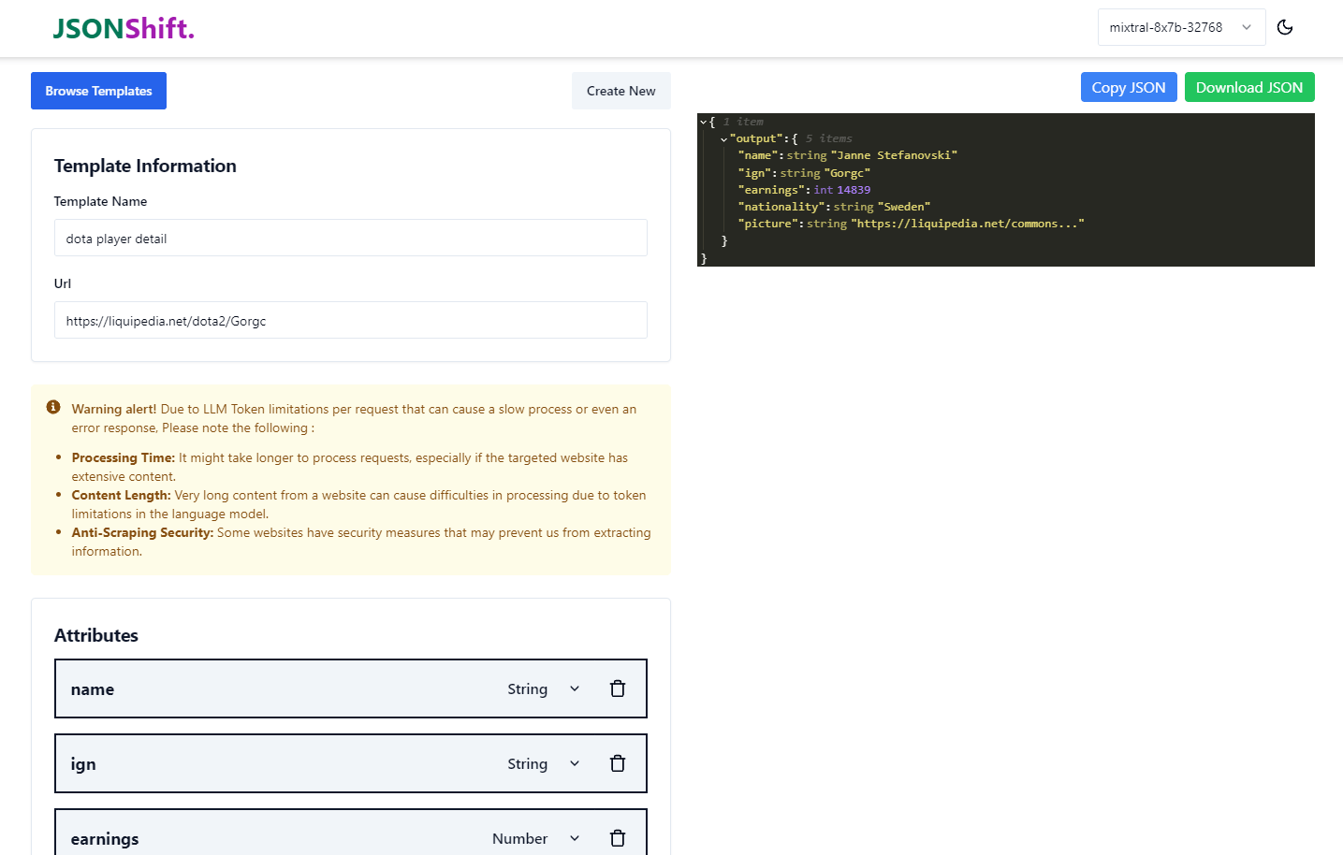The image size is (1343, 855).
Task: Click the "Processing Time:" warning bullet
Action: (x=124, y=457)
